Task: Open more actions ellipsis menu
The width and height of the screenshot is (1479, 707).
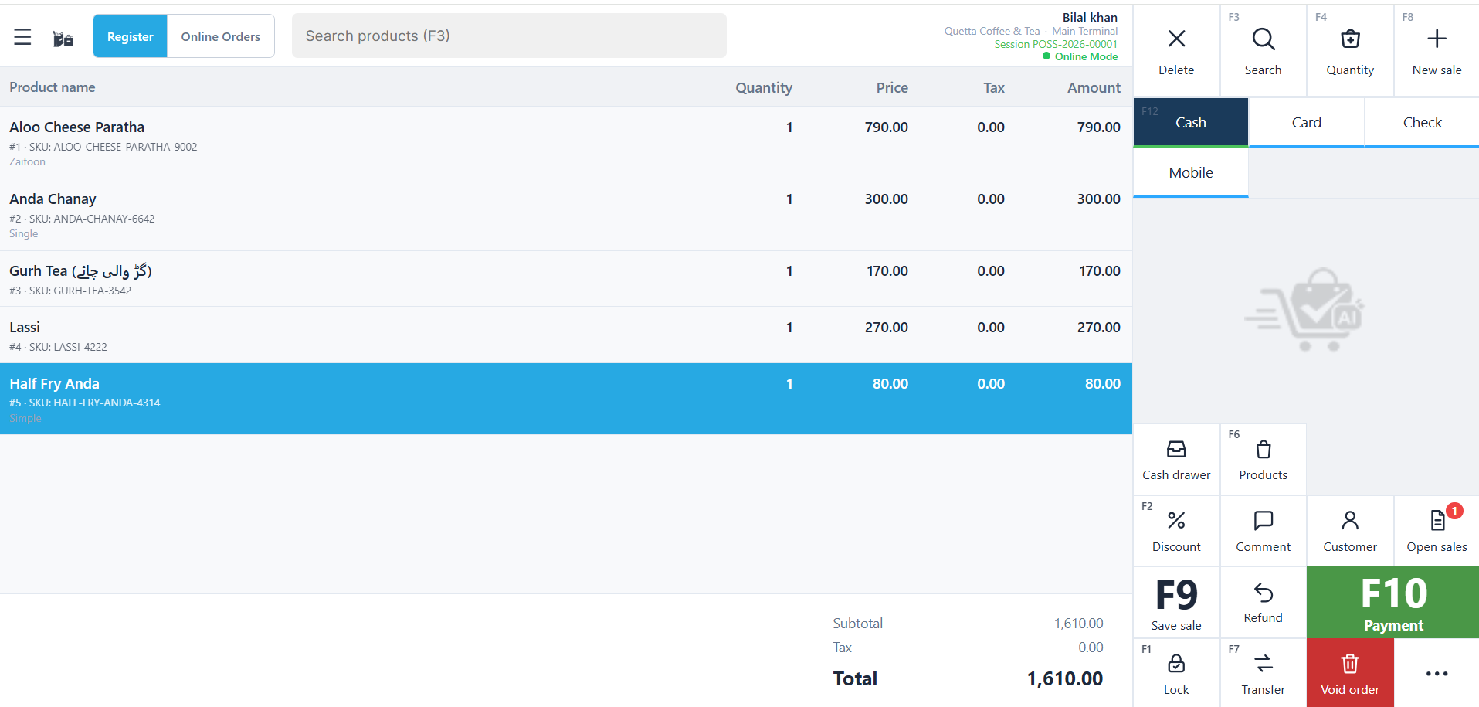Action: pyautogui.click(x=1437, y=674)
